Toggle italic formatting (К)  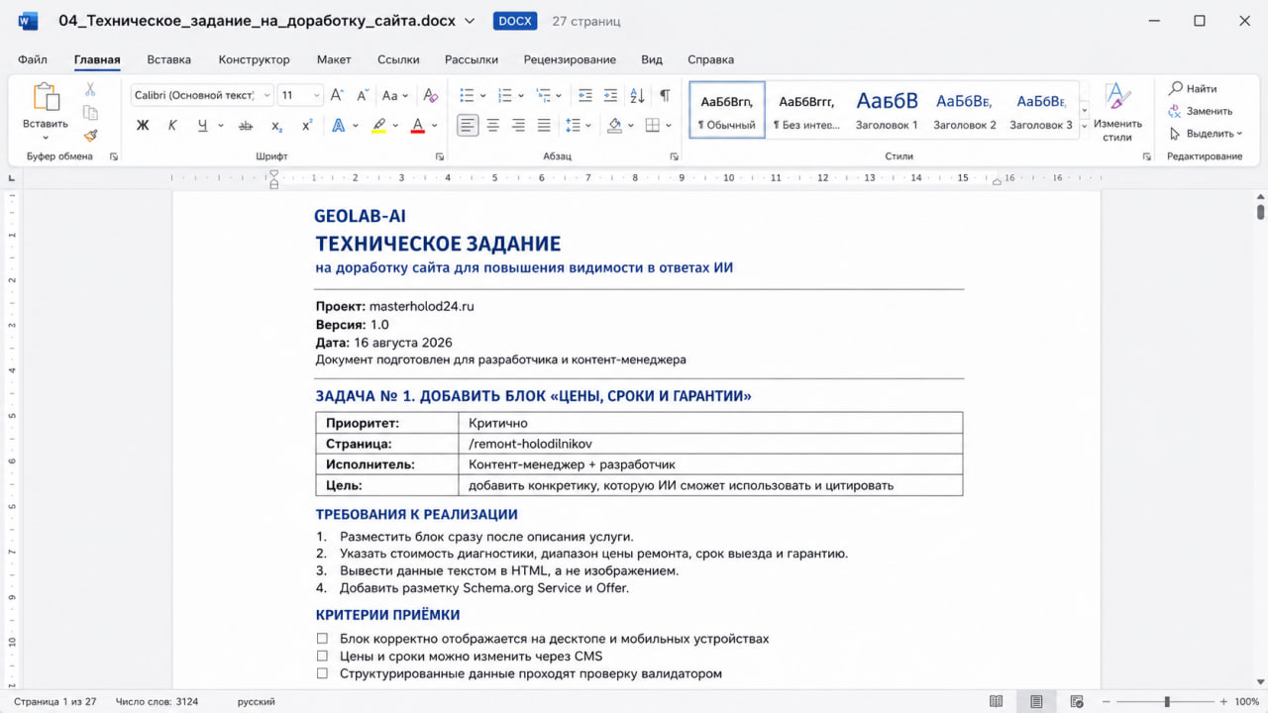pos(172,126)
